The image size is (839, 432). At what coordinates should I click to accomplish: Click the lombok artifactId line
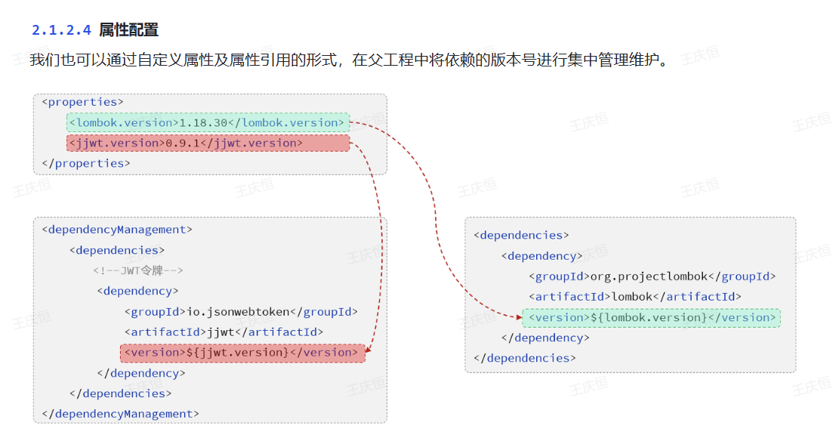(x=634, y=297)
